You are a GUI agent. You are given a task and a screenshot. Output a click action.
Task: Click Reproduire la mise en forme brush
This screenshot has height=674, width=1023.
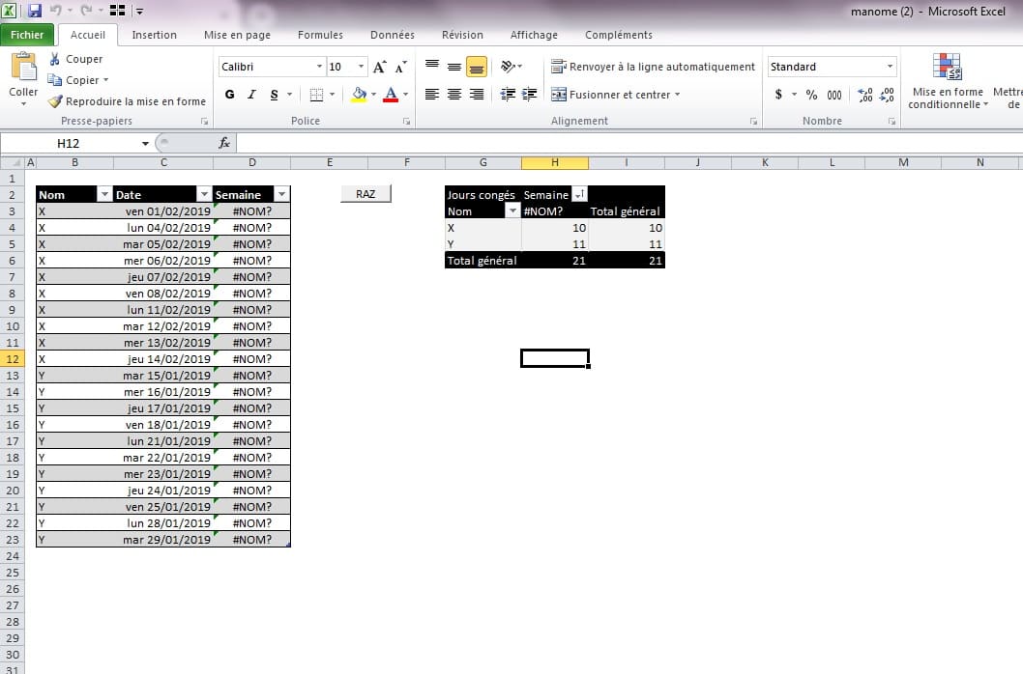pyautogui.click(x=127, y=101)
